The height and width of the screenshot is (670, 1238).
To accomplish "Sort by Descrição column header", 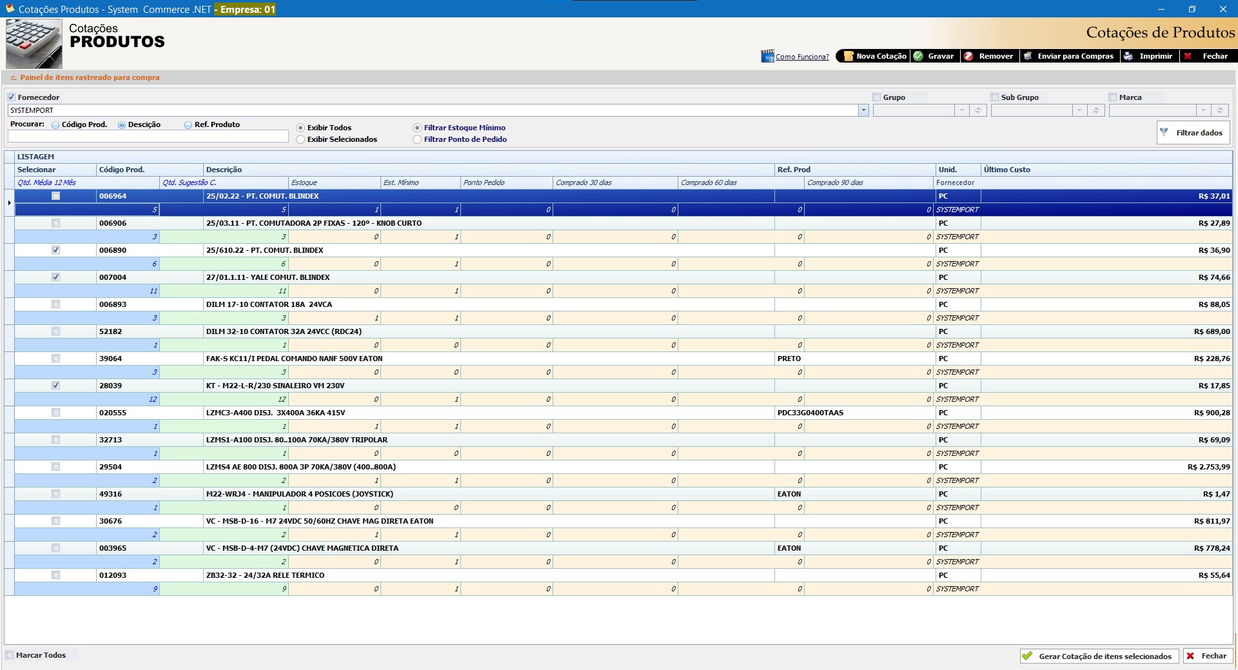I will click(224, 170).
